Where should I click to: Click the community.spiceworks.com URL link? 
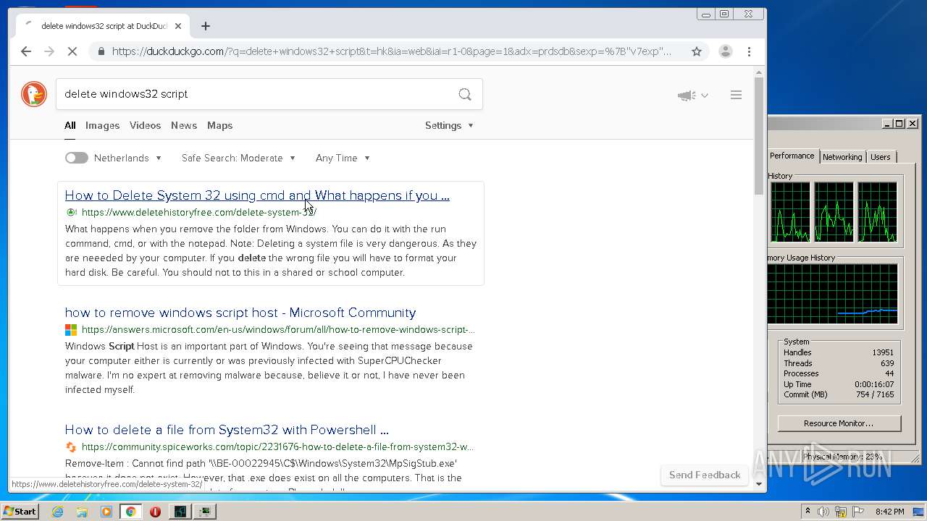(278, 446)
